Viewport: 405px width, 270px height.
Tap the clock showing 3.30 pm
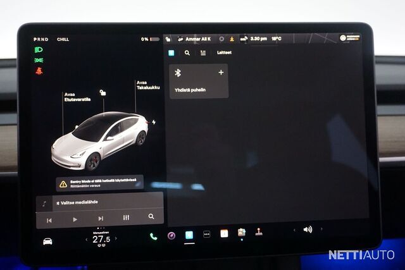click(x=259, y=39)
